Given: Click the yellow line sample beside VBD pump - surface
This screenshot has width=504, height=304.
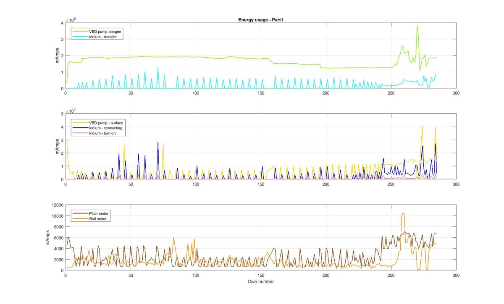Looking at the screenshot, I should pos(81,122).
